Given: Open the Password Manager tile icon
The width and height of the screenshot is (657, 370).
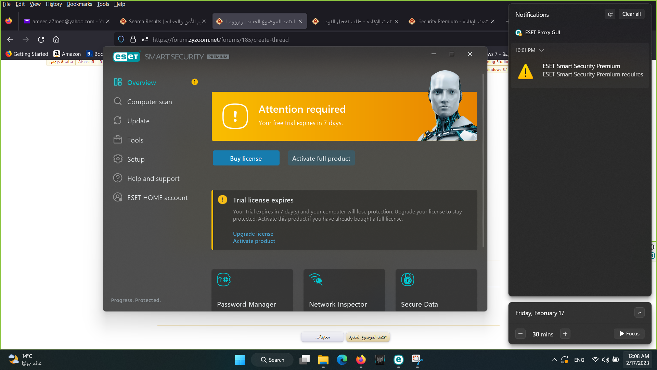Looking at the screenshot, I should coord(224,280).
